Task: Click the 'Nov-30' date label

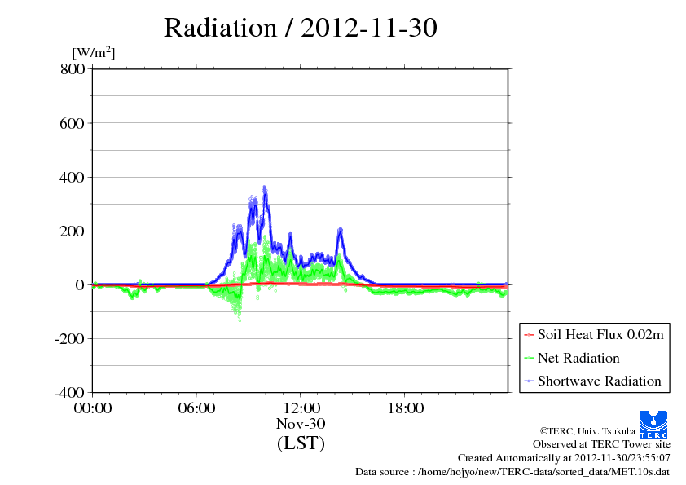Action: (301, 424)
